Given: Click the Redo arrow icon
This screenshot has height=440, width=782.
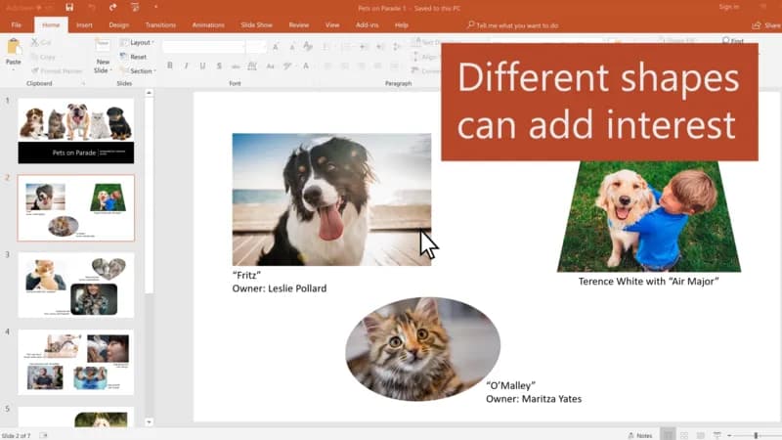Looking at the screenshot, I should tap(113, 7).
